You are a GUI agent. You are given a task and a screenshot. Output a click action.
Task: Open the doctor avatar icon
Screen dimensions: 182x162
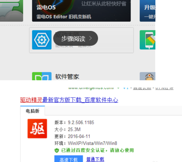coord(147,76)
